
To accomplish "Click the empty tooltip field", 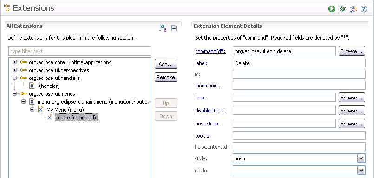I will [299, 136].
